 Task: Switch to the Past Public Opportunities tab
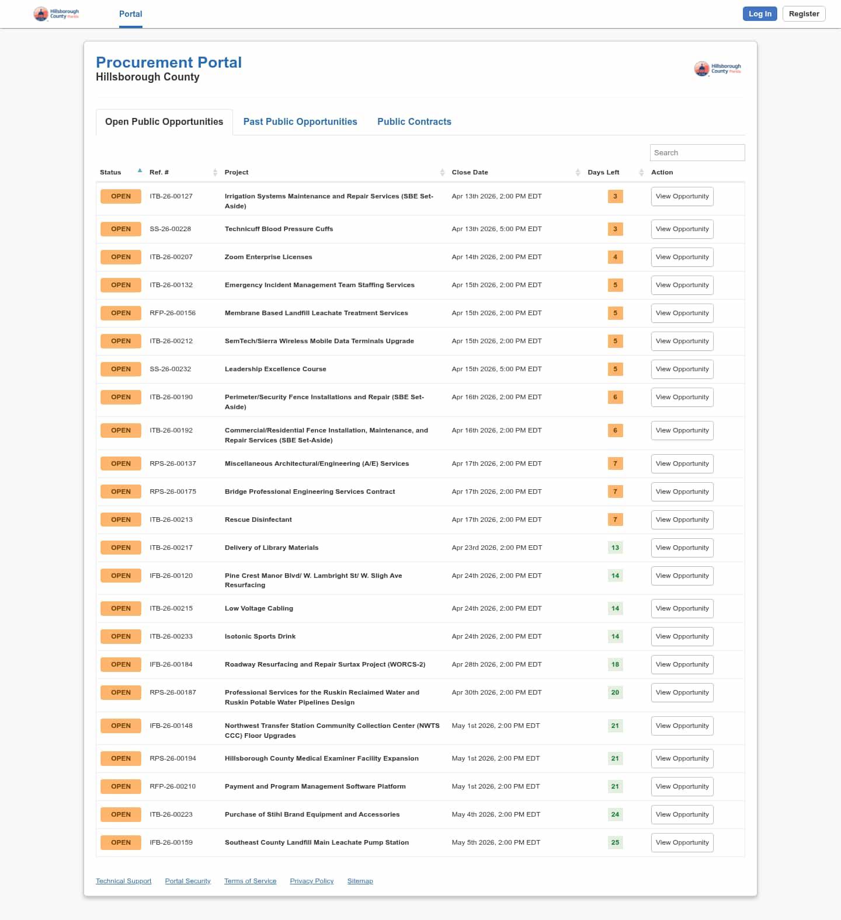tap(300, 122)
